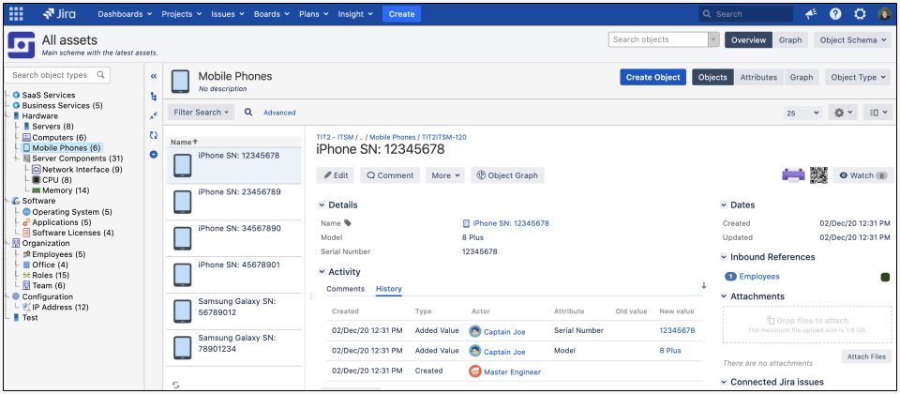Viewport: 900px width, 394px height.
Task: Click the blue Create button in the top bar
Action: click(x=402, y=14)
